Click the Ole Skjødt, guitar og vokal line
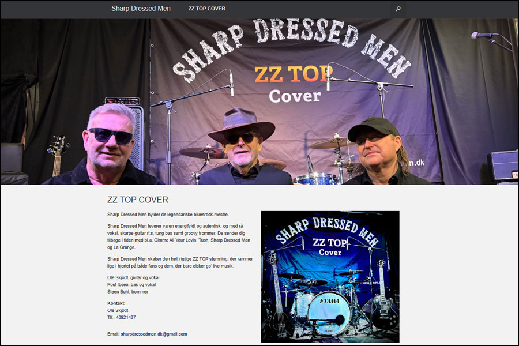519x346 pixels. tap(133, 277)
